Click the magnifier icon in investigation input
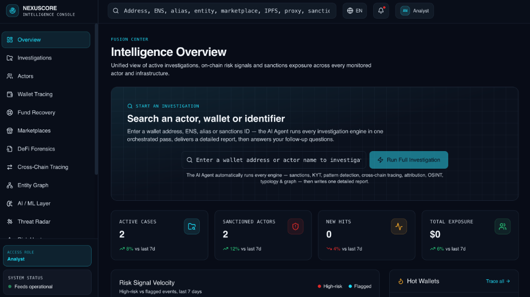This screenshot has height=297, width=530. pyautogui.click(x=189, y=160)
